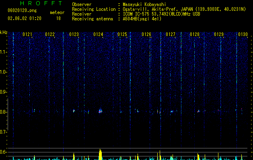Screen dimensions: 253x160
Task: Click the 0127 time marker
Action: pos(171,34)
